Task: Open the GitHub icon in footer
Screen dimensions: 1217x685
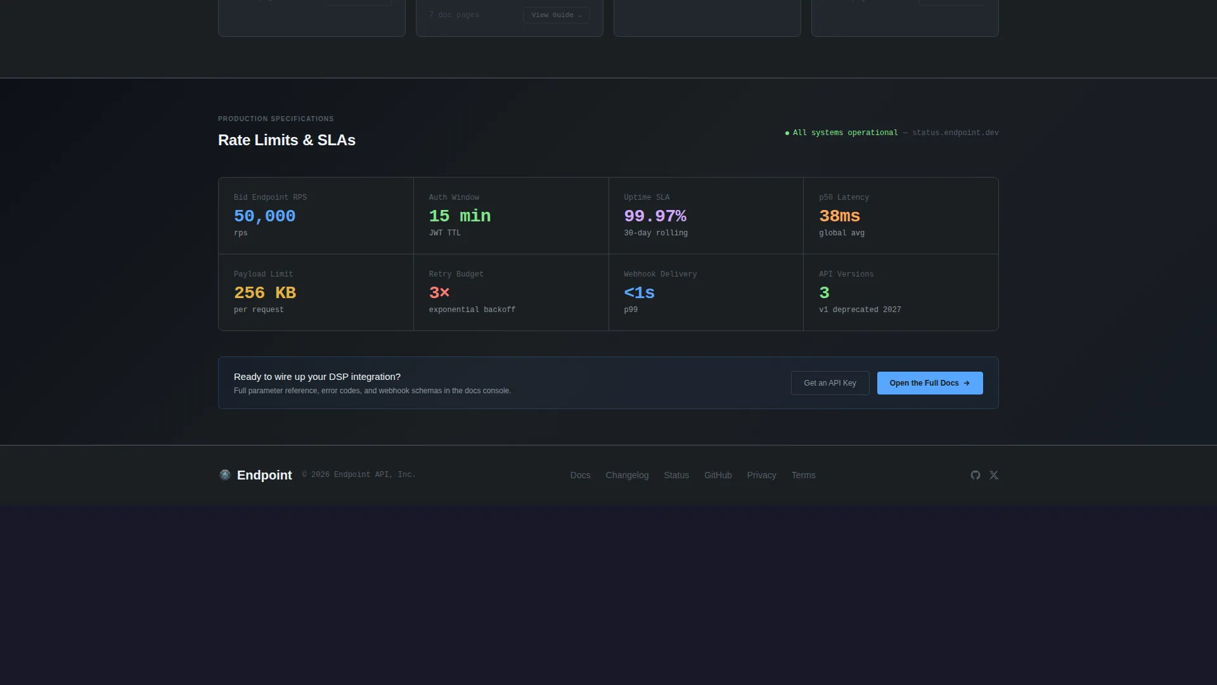Action: 976,475
